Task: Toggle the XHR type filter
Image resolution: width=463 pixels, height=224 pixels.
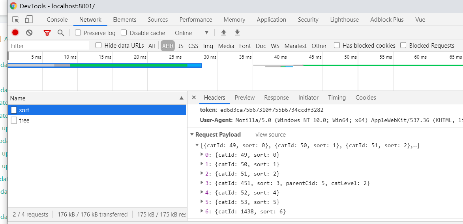Action: (x=168, y=46)
